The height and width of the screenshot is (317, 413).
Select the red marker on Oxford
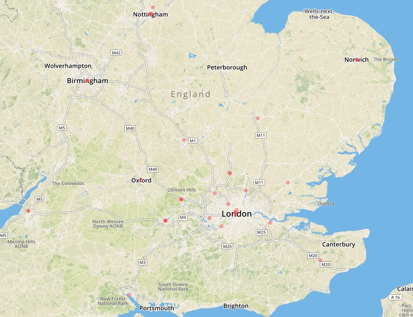coord(141,180)
